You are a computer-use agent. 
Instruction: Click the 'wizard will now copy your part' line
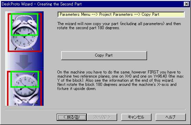[119, 24]
